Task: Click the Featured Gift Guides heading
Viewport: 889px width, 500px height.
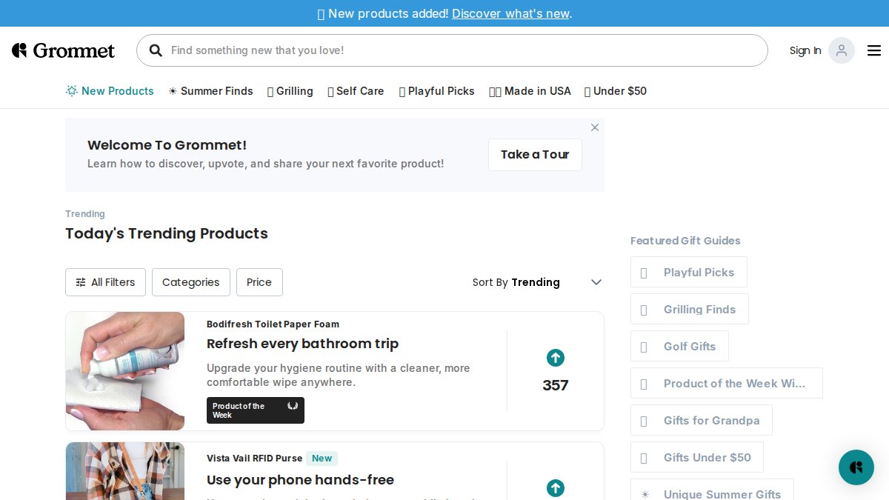Action: click(685, 241)
